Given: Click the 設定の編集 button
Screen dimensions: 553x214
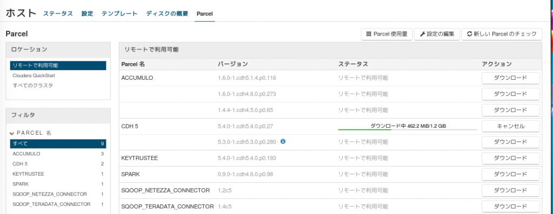Looking at the screenshot, I should pos(437,34).
